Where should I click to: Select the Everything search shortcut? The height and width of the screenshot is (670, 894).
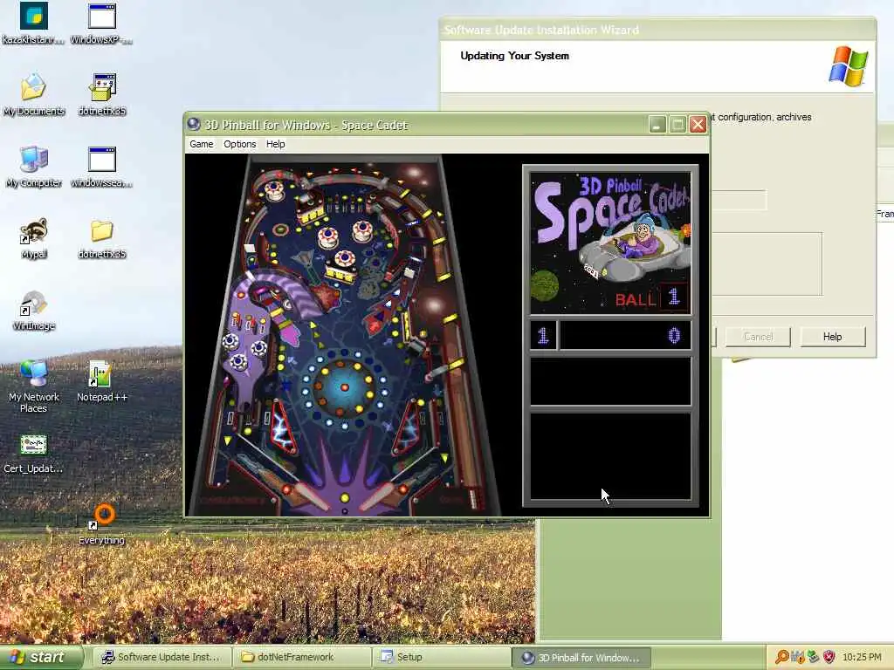click(102, 524)
